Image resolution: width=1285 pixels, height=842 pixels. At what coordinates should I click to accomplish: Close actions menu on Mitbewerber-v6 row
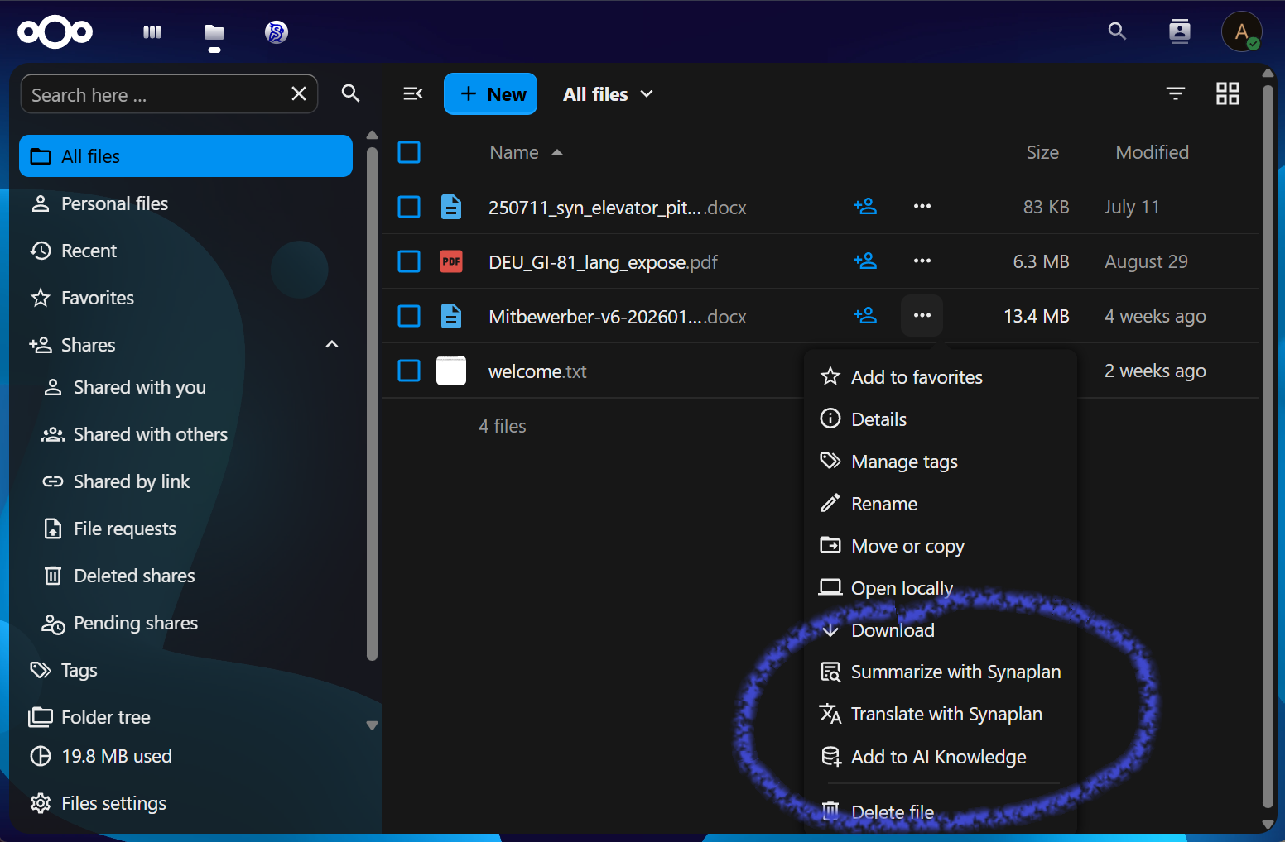922,316
